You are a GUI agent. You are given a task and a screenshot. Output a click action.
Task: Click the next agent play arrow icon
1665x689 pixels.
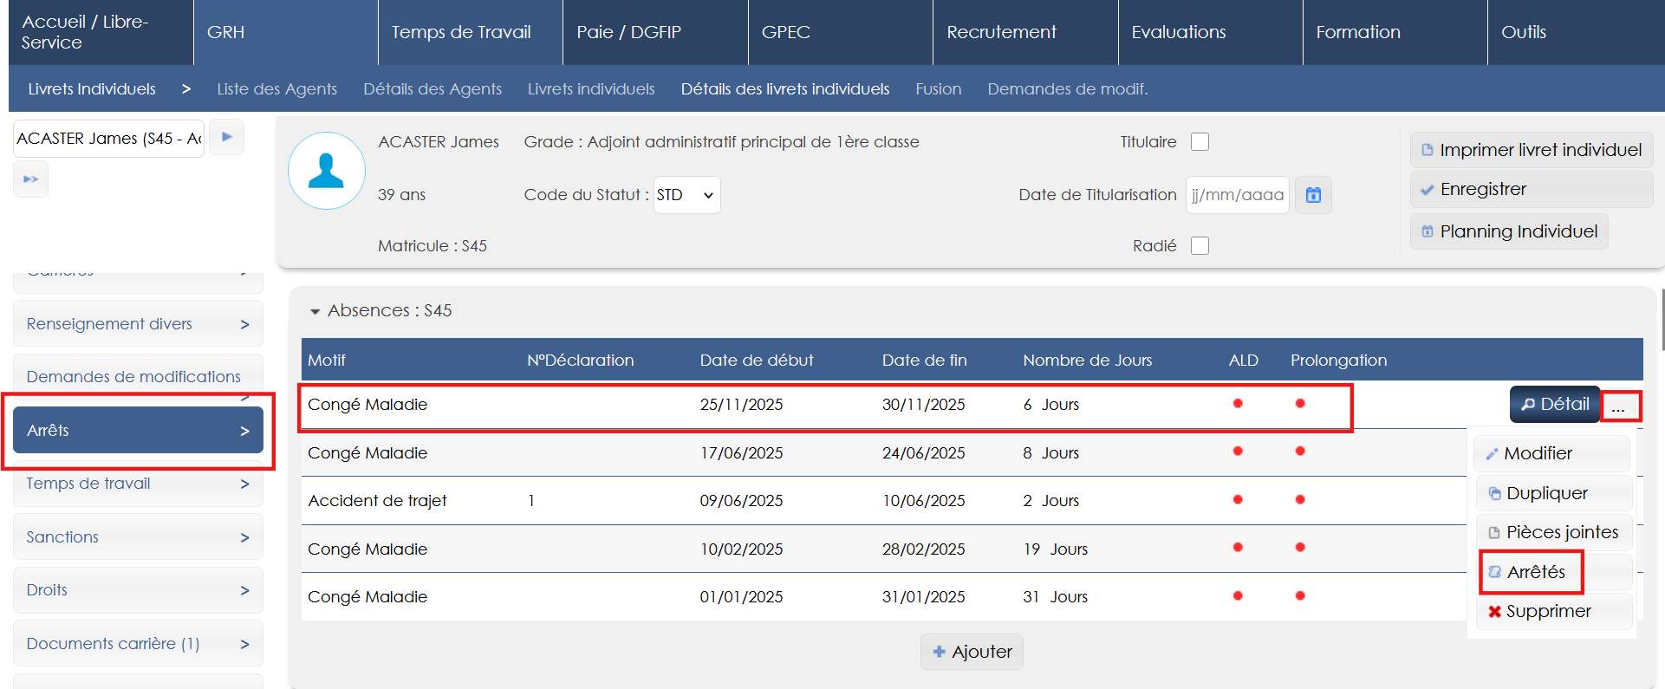coord(227,137)
